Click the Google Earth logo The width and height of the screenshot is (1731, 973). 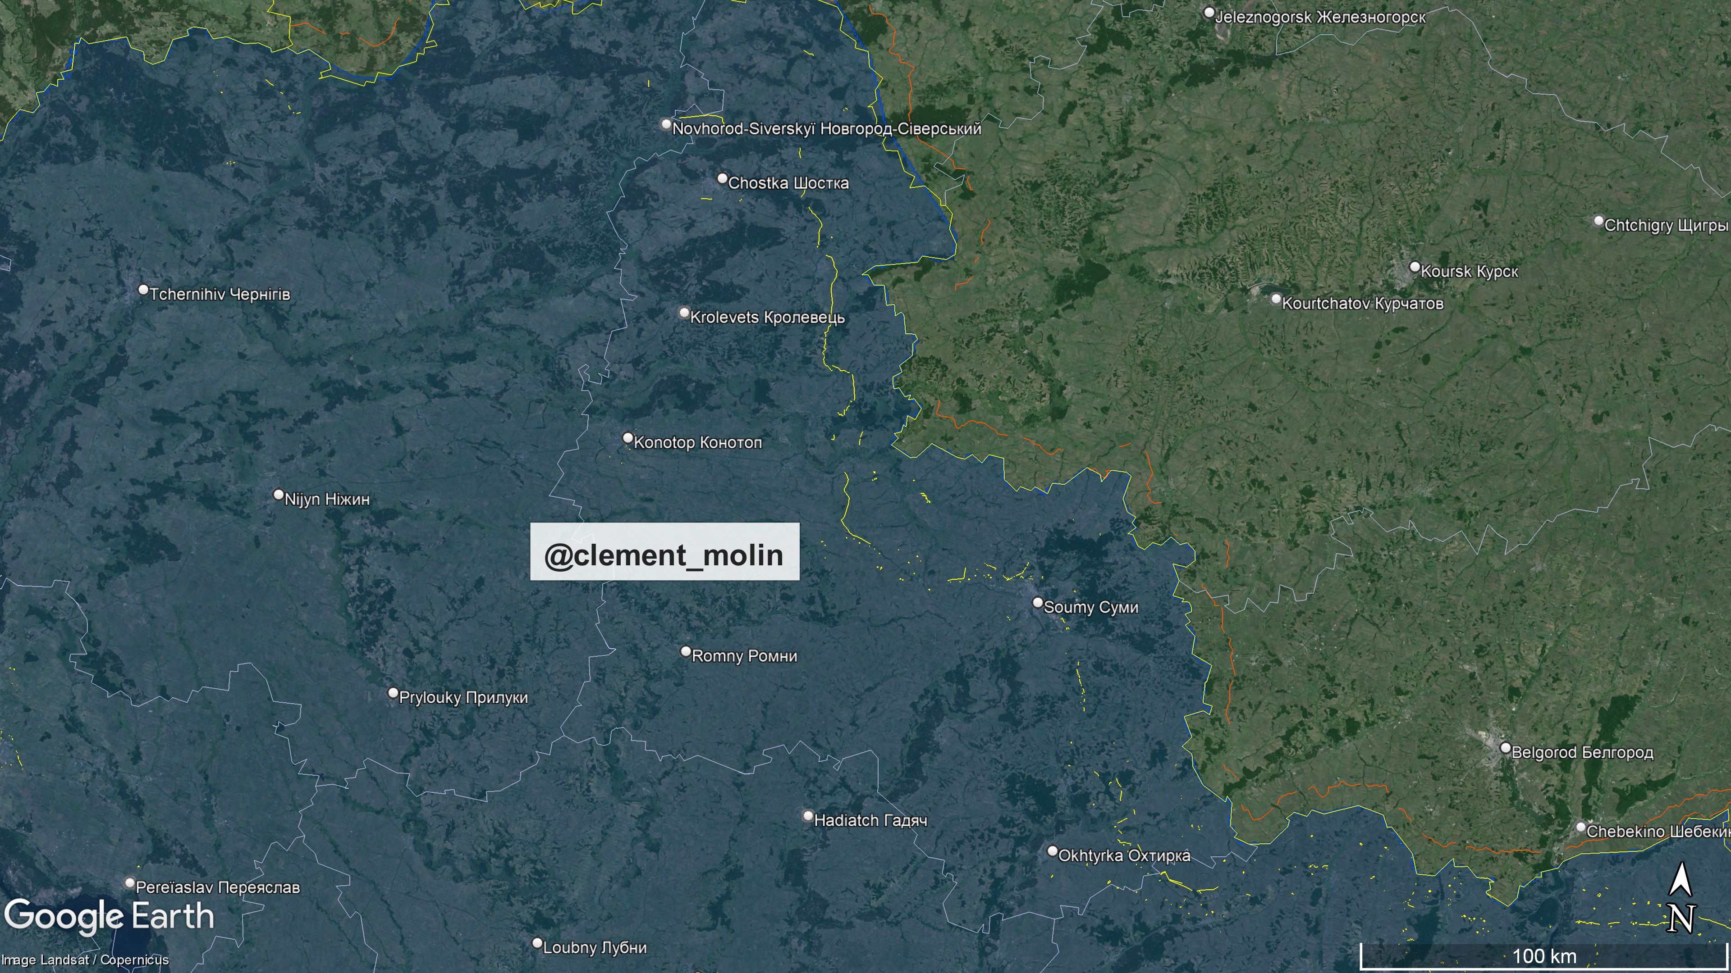[110, 917]
